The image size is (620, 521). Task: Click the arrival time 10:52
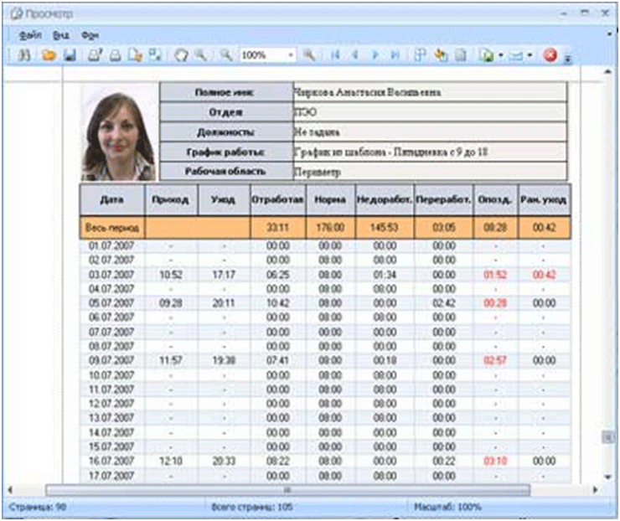tap(171, 275)
